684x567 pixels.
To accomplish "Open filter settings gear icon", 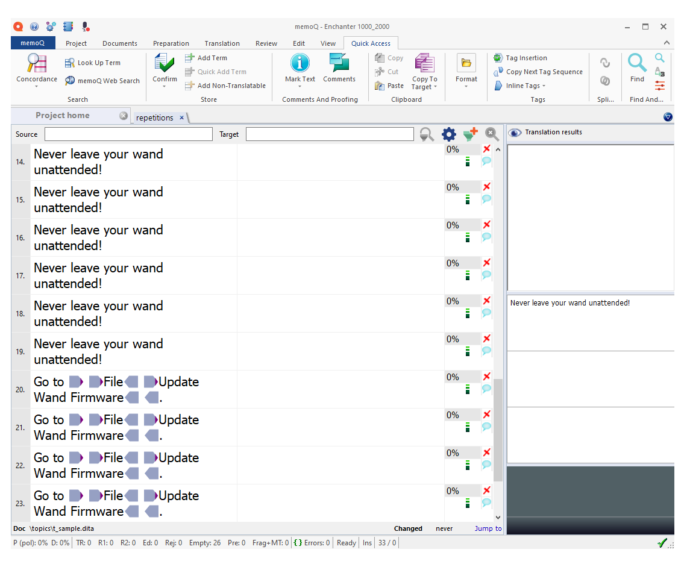I will point(449,134).
